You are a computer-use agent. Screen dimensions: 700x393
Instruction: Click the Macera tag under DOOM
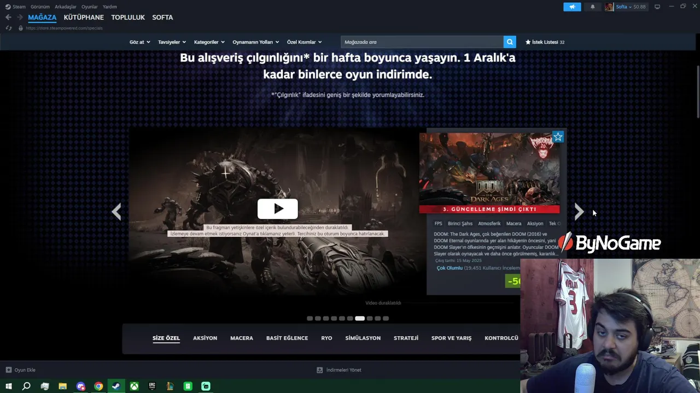[514, 223]
